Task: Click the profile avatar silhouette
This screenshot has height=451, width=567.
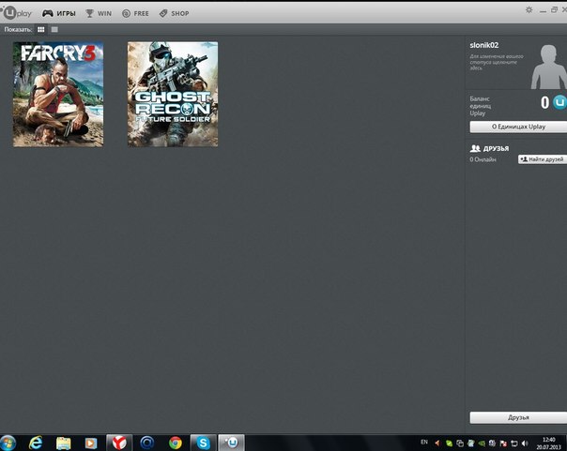Action: click(x=548, y=67)
